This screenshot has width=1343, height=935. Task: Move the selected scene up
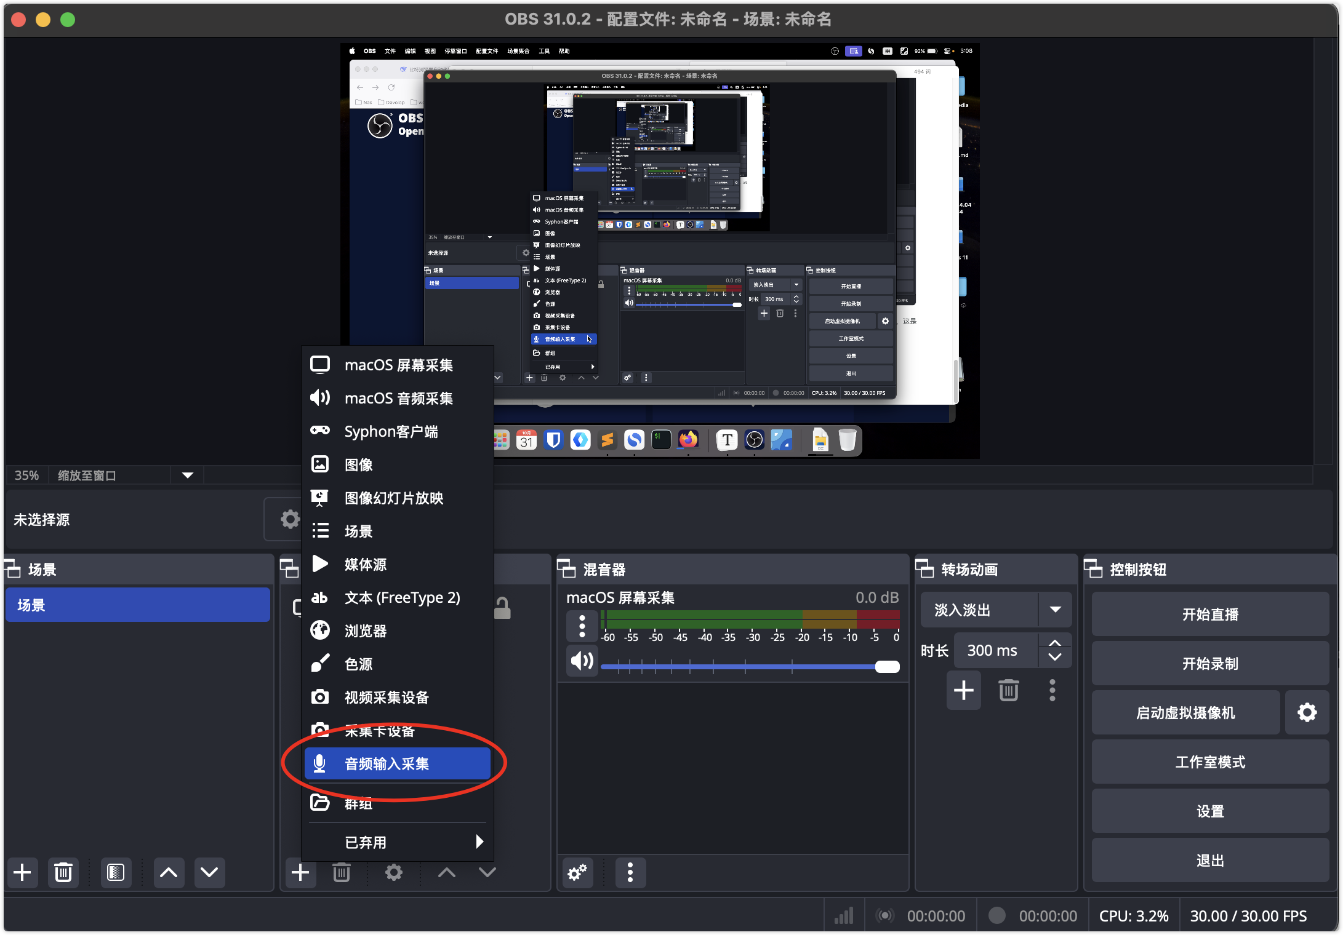(x=169, y=872)
